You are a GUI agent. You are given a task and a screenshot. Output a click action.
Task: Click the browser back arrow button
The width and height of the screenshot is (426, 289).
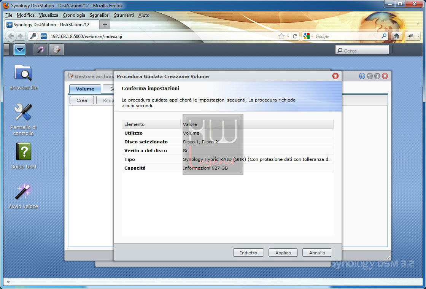pos(11,36)
